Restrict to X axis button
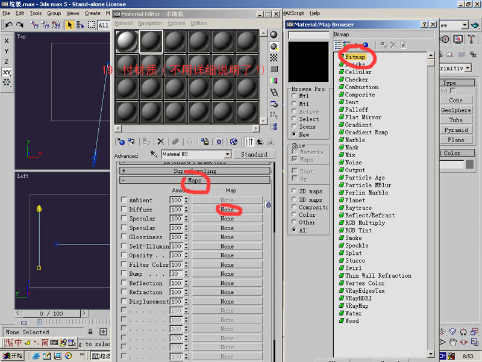 [x=7, y=41]
